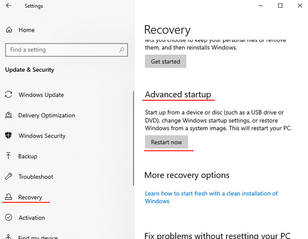Screen dimensions: 308x239
Task: Click the search magnifier icon
Action: (x=122, y=50)
